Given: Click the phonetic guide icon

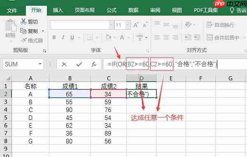Looking at the screenshot, I should [140, 37].
